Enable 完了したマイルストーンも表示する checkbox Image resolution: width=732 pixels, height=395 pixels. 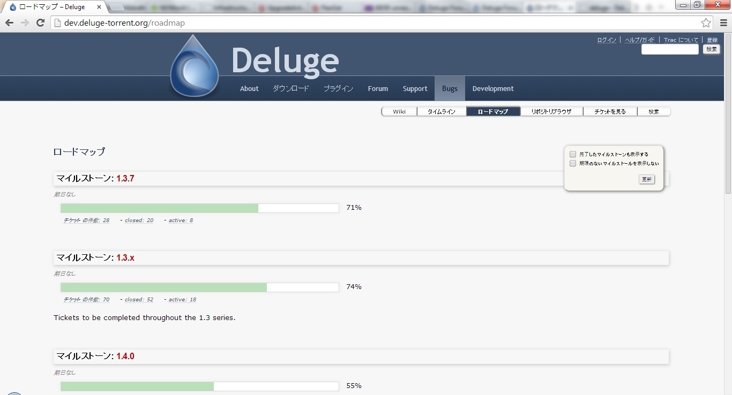coord(573,154)
